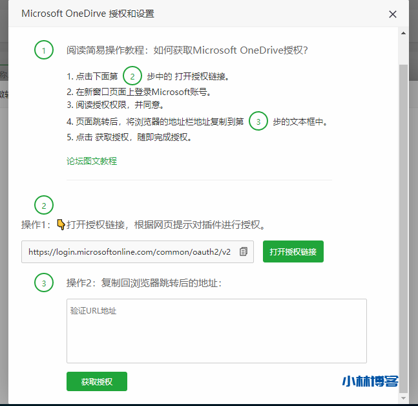
Task: Click the heading 阅读简易操作教程
Action: coord(187,50)
